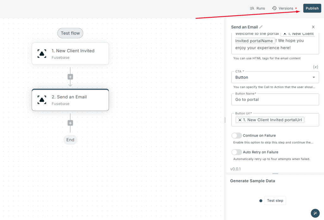
Task: Open the magic wand assistant button
Action: (315, 213)
